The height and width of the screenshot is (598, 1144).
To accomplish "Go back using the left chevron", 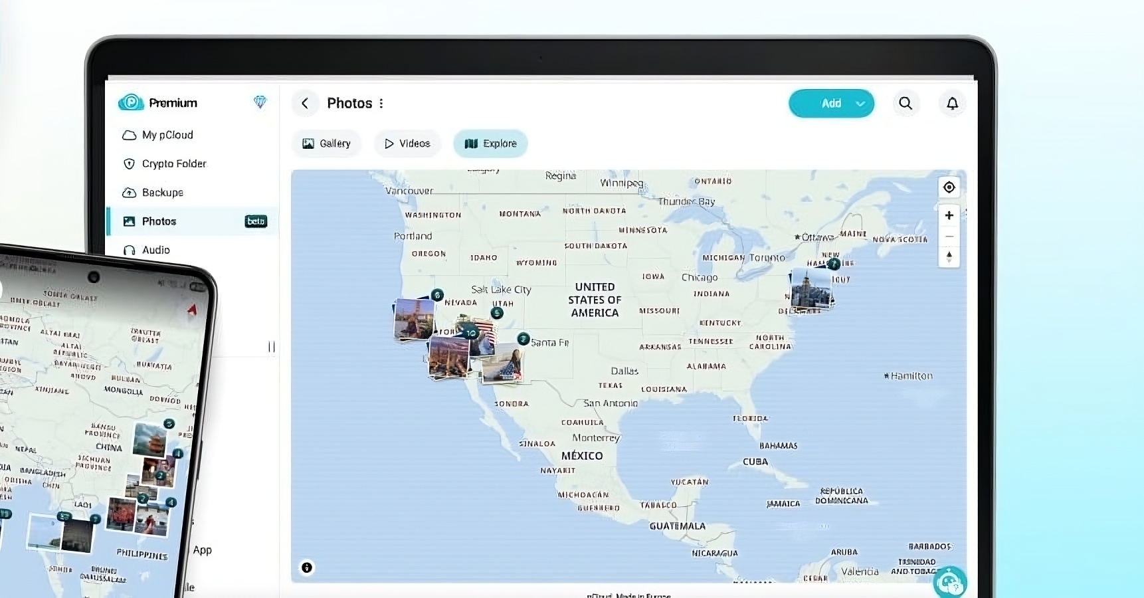I will pyautogui.click(x=305, y=103).
